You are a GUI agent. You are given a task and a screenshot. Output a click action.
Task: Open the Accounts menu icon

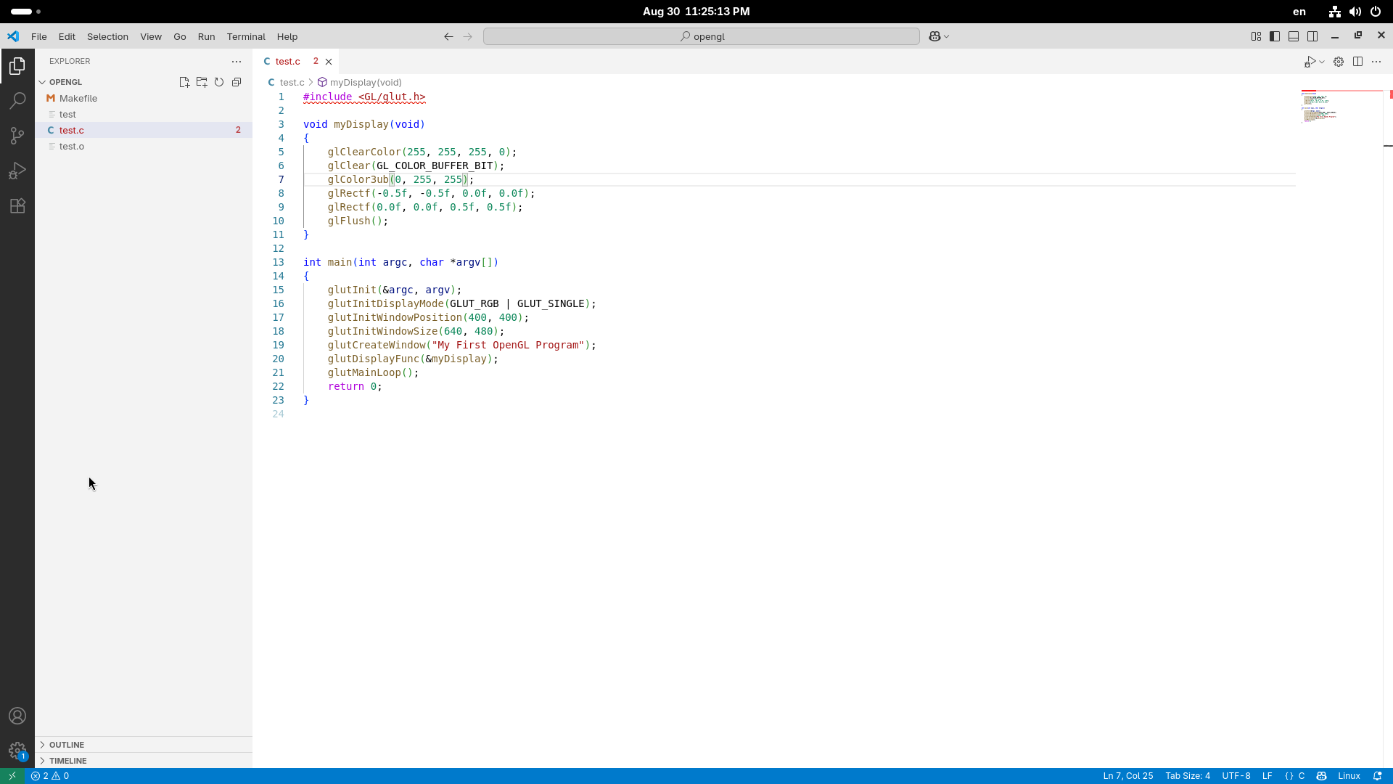click(x=17, y=716)
